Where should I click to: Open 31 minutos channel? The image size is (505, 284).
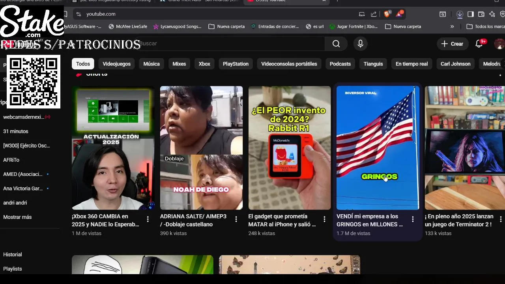(x=16, y=131)
